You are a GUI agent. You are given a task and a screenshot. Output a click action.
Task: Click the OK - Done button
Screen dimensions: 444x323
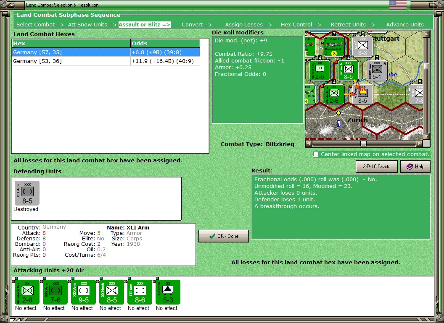pos(224,236)
